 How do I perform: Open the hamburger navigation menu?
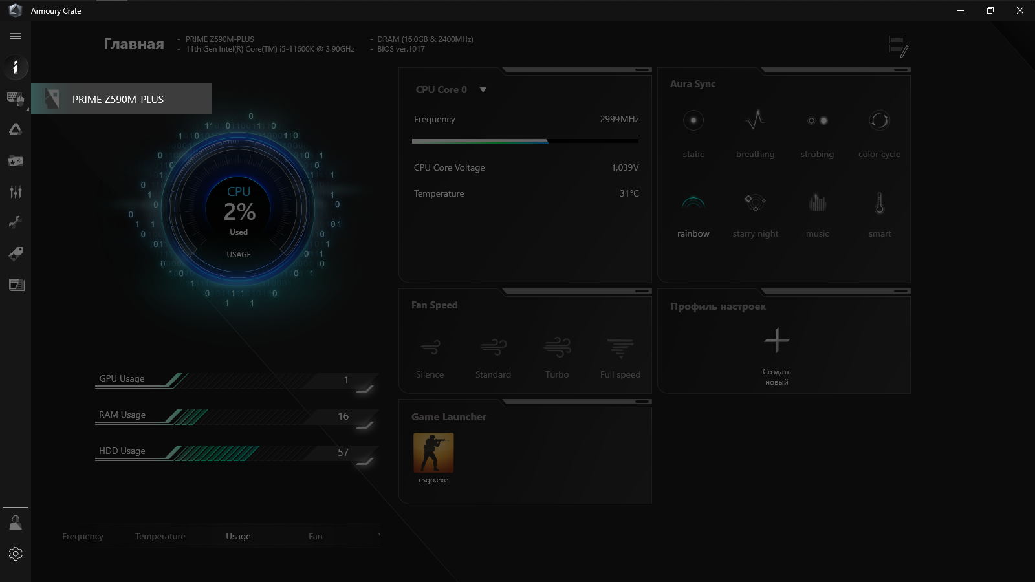(x=16, y=36)
